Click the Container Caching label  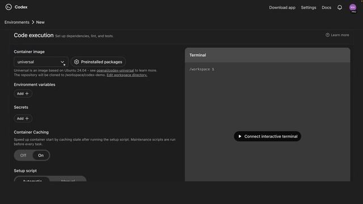(31, 132)
